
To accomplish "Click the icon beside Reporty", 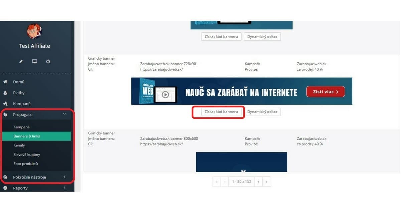I will coord(5,188).
